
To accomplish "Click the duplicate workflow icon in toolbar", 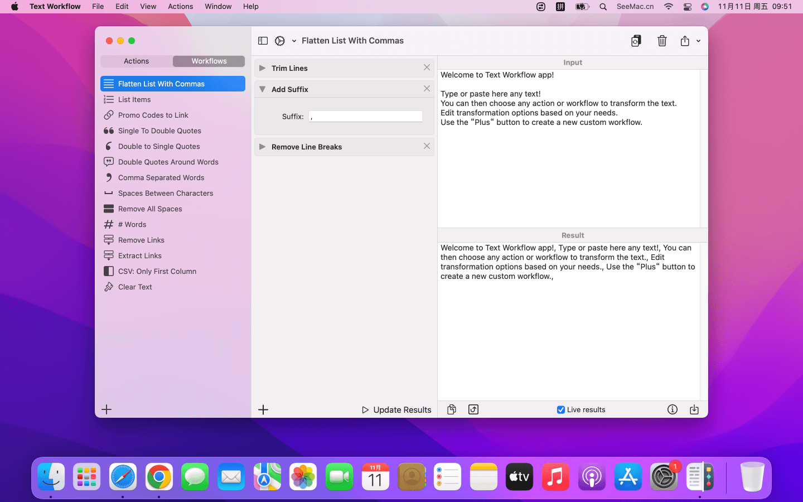I will (636, 41).
